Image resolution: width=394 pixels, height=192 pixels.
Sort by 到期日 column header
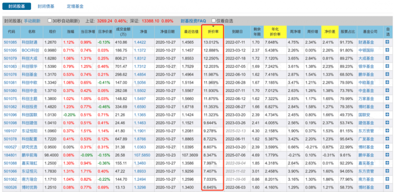[237, 32]
